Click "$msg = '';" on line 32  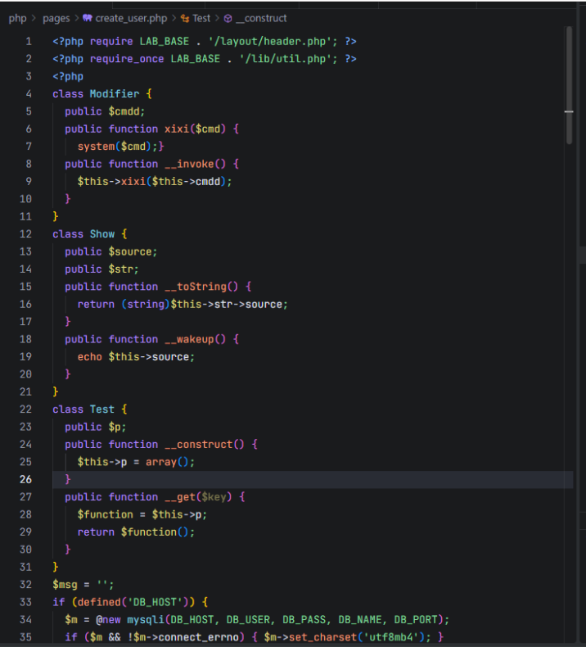(x=83, y=585)
